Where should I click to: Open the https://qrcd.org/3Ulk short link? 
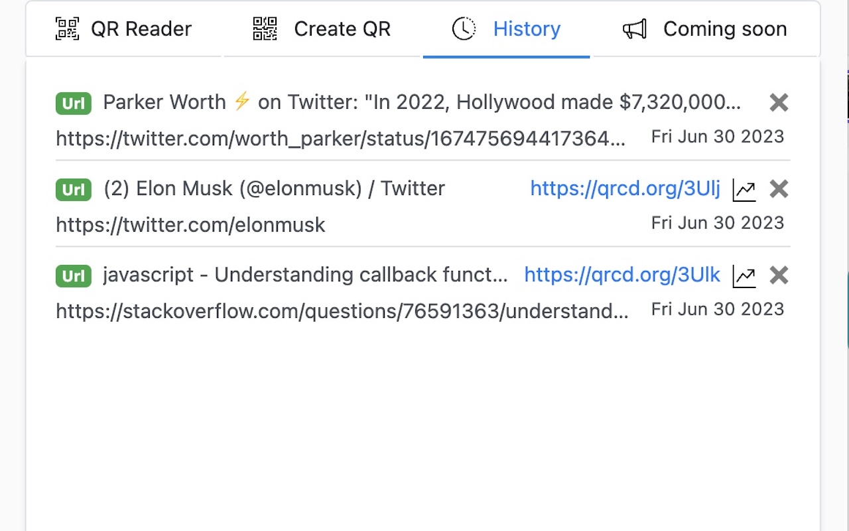622,275
